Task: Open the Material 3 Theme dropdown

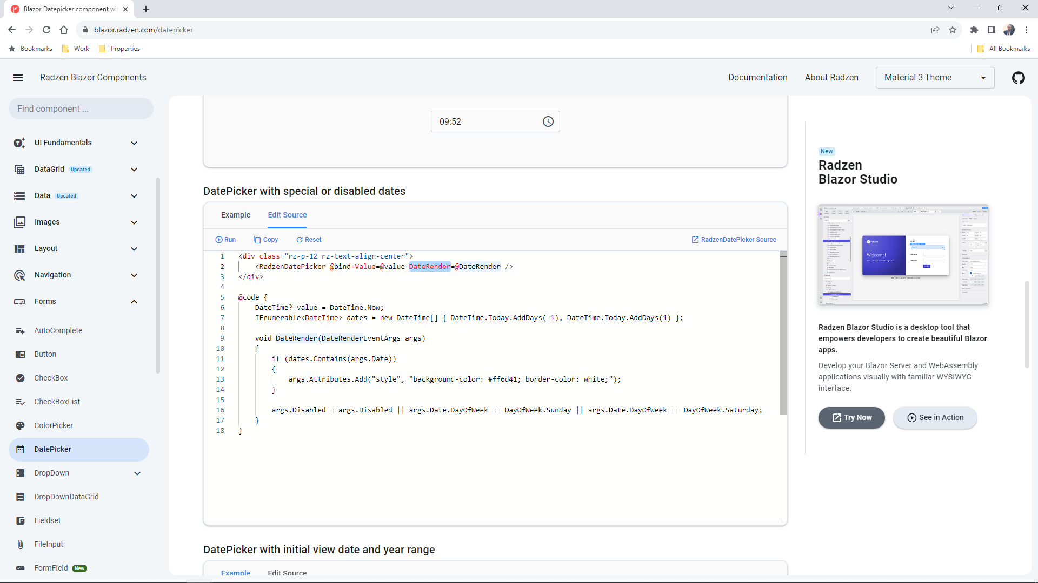Action: (x=935, y=78)
